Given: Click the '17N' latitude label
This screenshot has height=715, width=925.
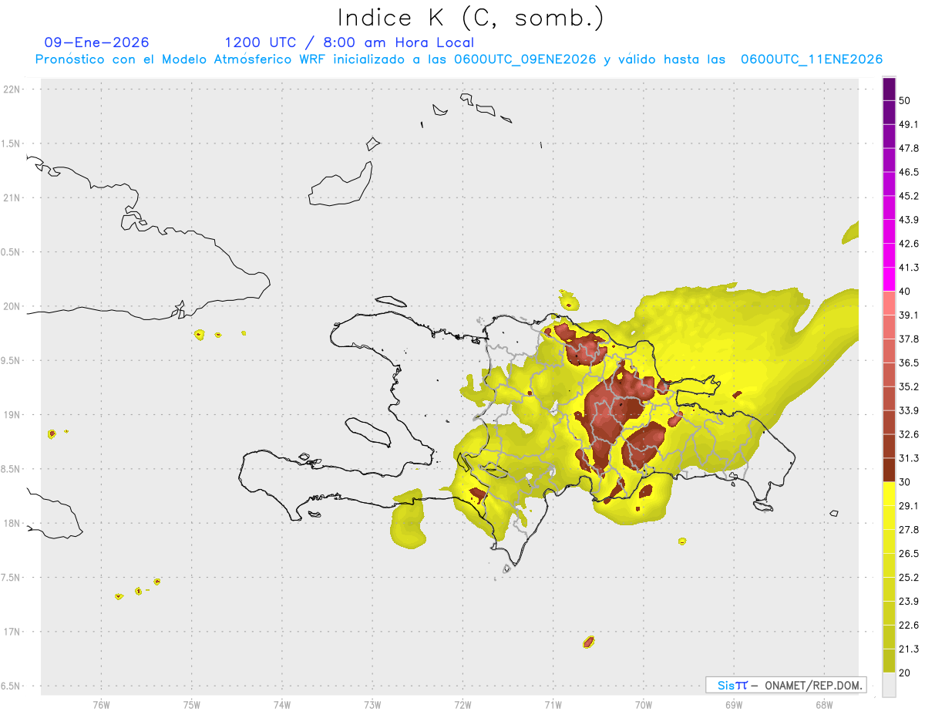Looking at the screenshot, I should coord(12,632).
